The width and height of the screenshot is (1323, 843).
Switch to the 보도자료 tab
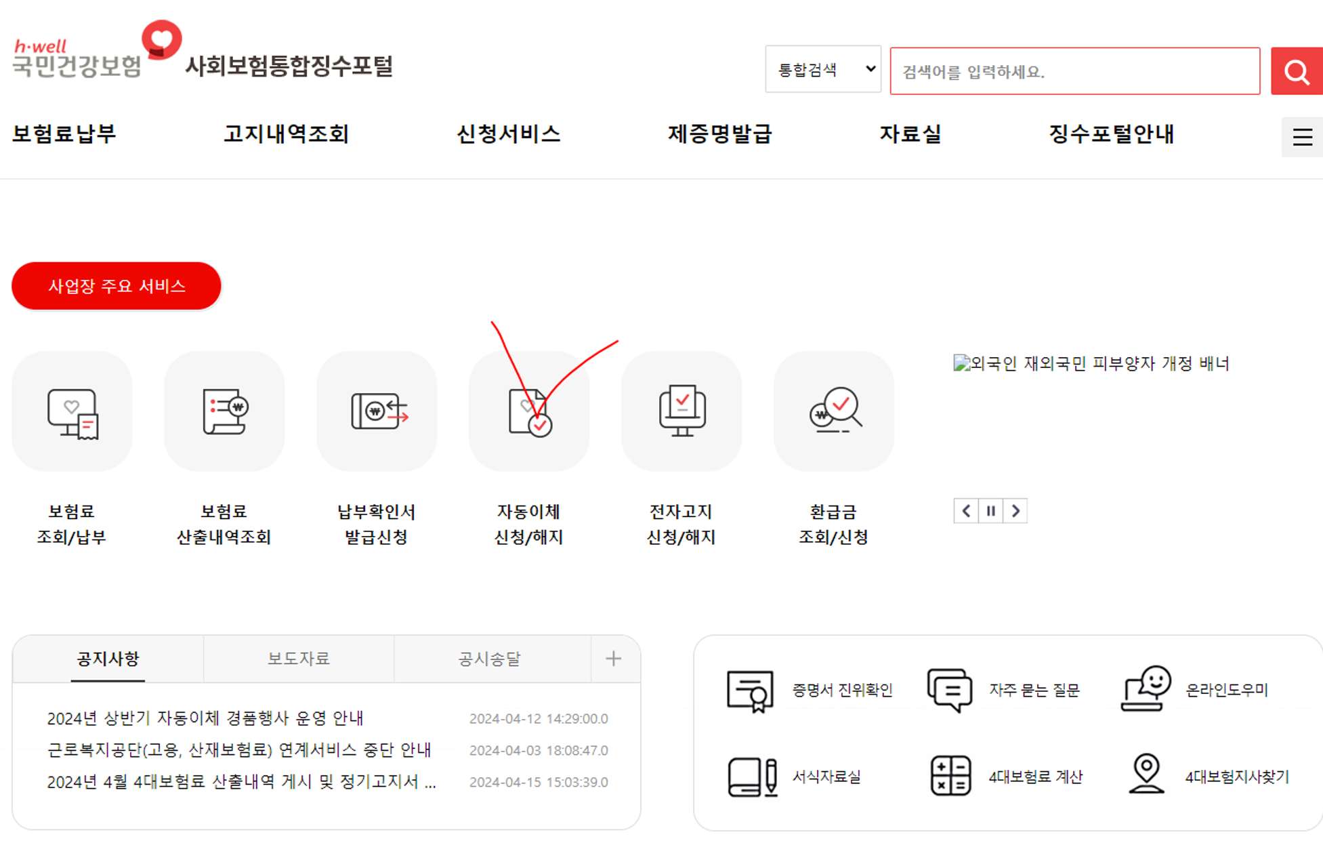[298, 659]
